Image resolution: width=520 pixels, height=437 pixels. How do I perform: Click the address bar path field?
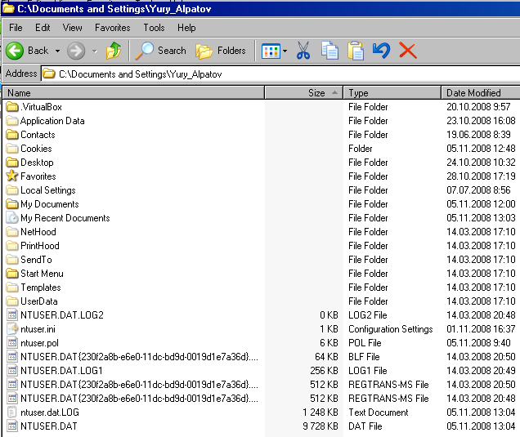tap(280, 74)
